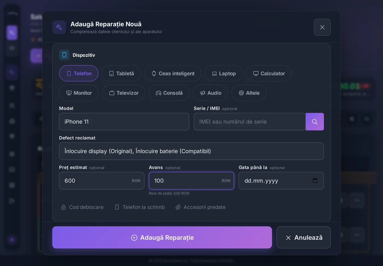This screenshot has width=383, height=266.
Task: Click the Anulează button
Action: [303, 238]
